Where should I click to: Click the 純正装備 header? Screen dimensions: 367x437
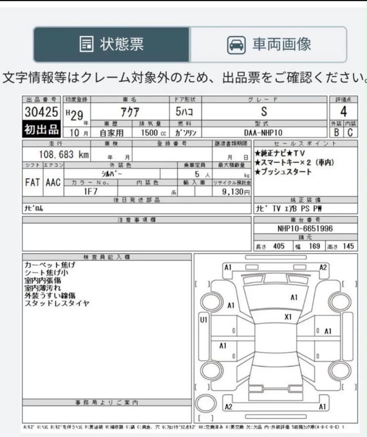[305, 200]
